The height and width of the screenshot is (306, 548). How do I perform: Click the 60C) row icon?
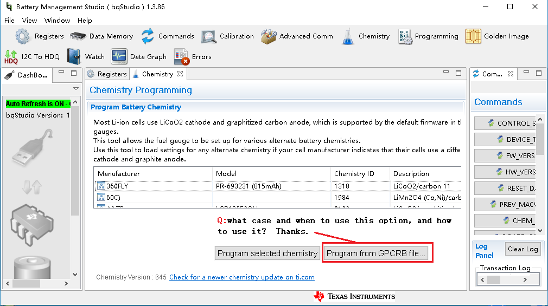pos(101,198)
